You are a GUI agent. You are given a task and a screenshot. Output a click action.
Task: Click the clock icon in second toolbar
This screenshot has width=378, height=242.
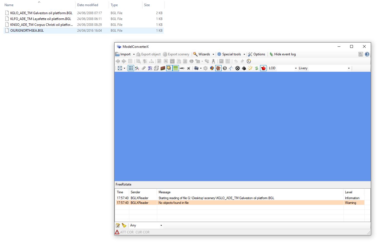pyautogui.click(x=249, y=61)
